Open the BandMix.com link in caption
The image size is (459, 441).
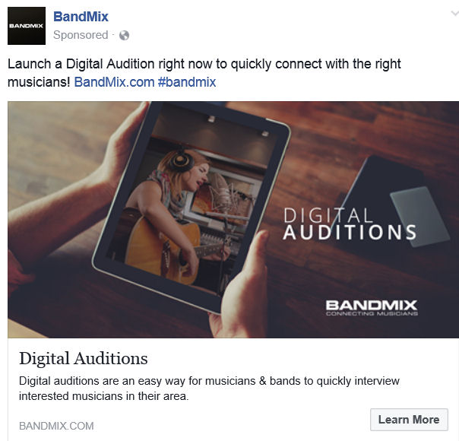pos(114,82)
